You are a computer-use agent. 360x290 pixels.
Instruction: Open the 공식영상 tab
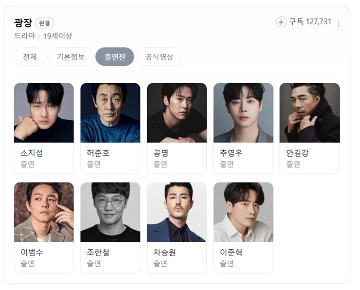pos(159,57)
